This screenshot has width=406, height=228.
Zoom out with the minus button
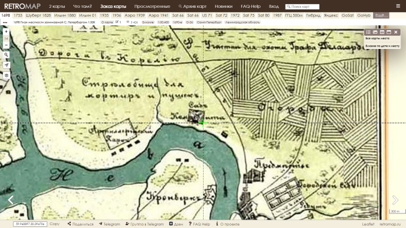pos(6,45)
